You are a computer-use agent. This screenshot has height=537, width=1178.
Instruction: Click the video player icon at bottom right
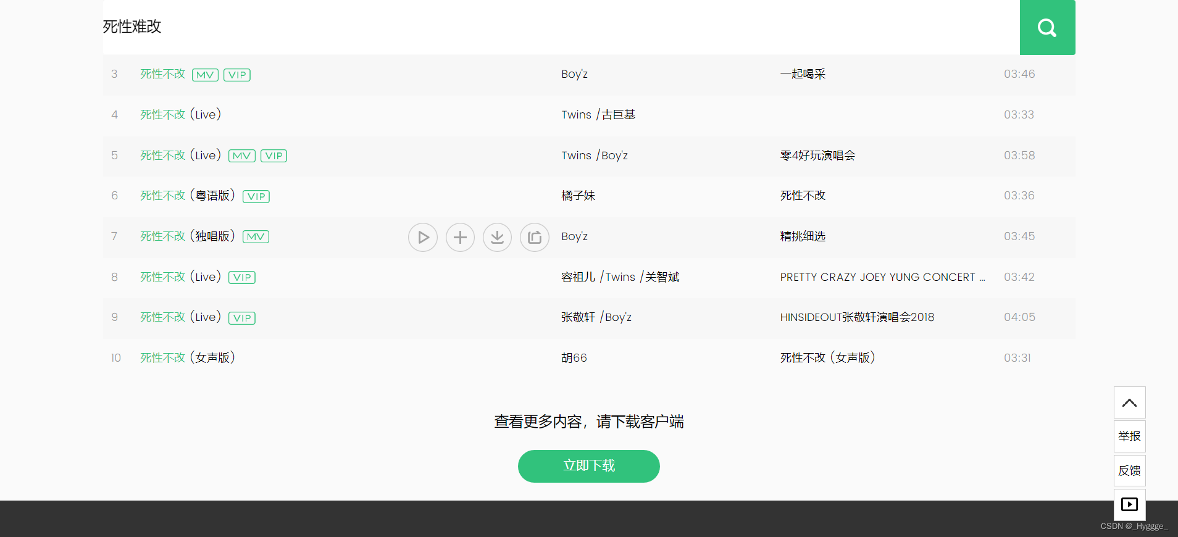point(1130,504)
